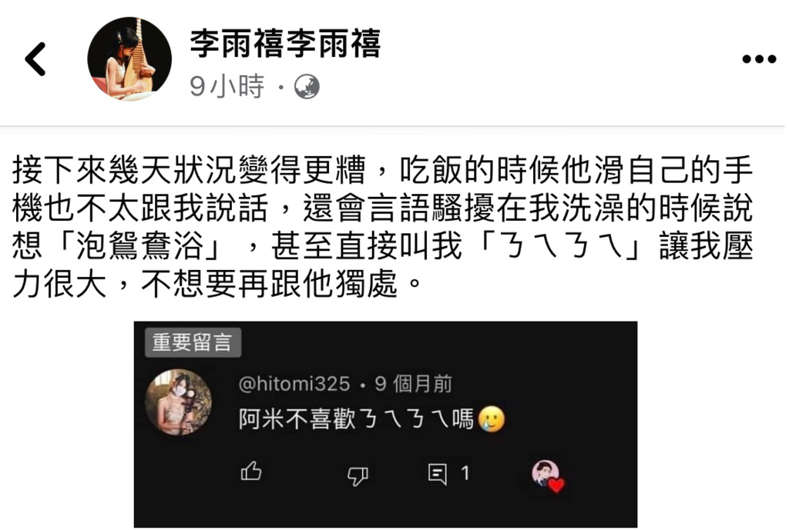Click the crying smile emoji in comment

(x=491, y=419)
